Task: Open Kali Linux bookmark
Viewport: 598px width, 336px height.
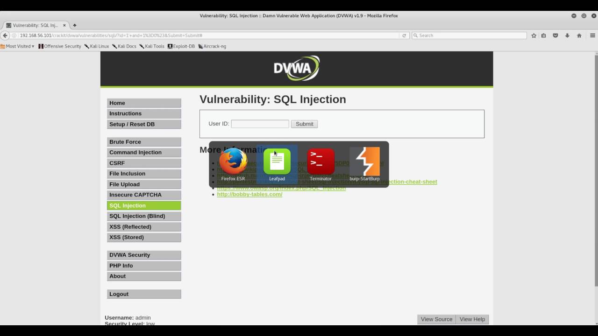Action: coord(97,46)
